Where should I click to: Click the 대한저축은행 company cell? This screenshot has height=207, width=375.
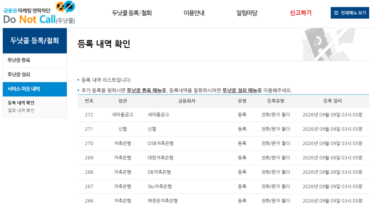[160, 158]
